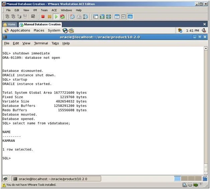
Task: Click the Show Desktop icon in bottom panel
Action: 5,179
